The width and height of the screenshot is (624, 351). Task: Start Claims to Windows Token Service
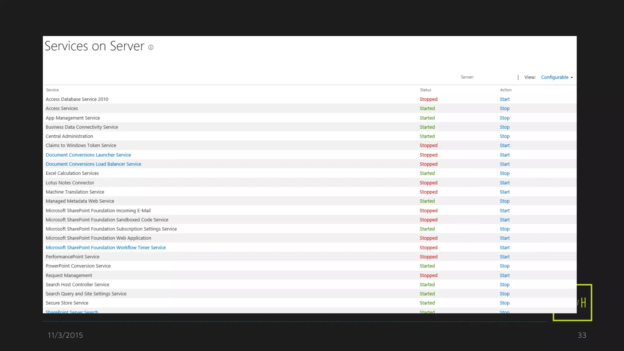[x=505, y=145]
